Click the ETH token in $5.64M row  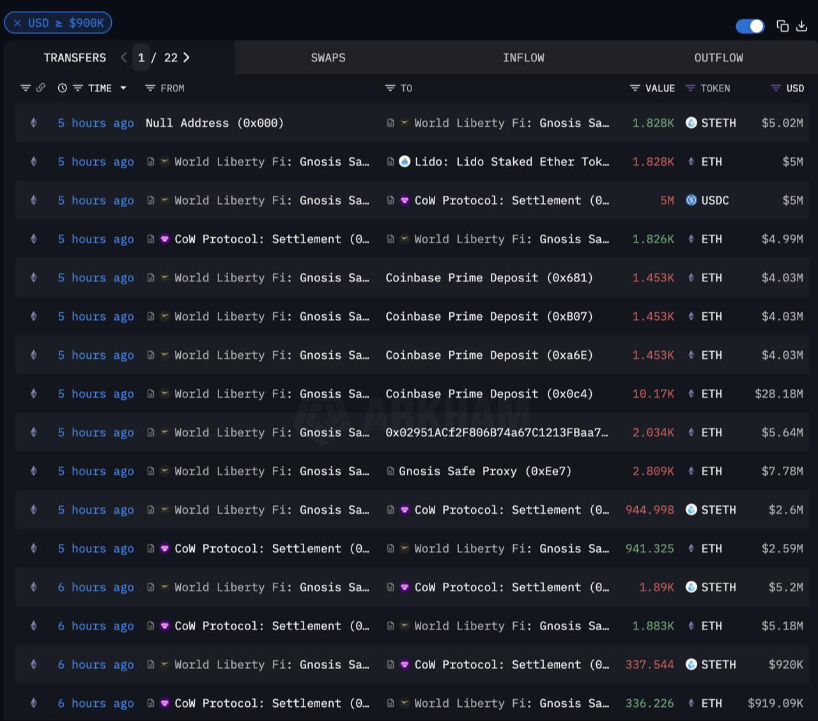point(704,432)
